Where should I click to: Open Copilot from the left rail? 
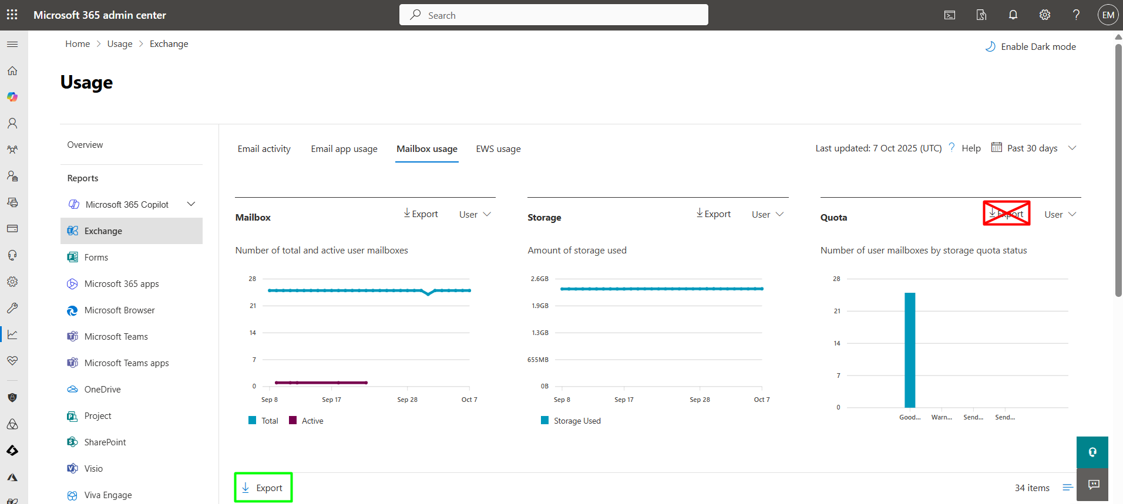(12, 97)
